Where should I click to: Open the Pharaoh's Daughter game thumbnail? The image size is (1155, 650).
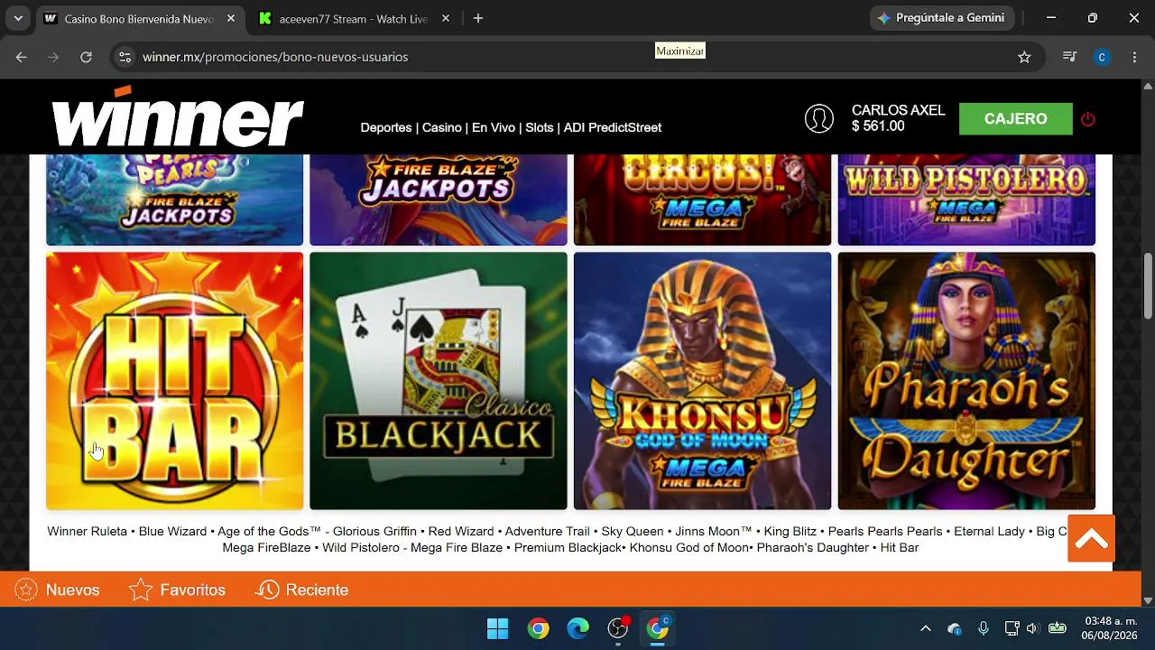pos(966,381)
